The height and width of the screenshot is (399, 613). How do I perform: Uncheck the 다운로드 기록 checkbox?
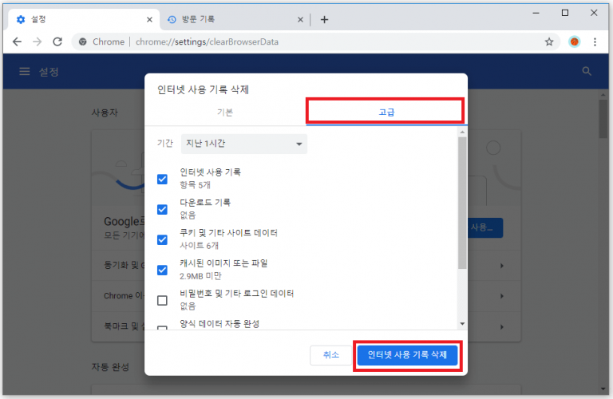(x=162, y=209)
